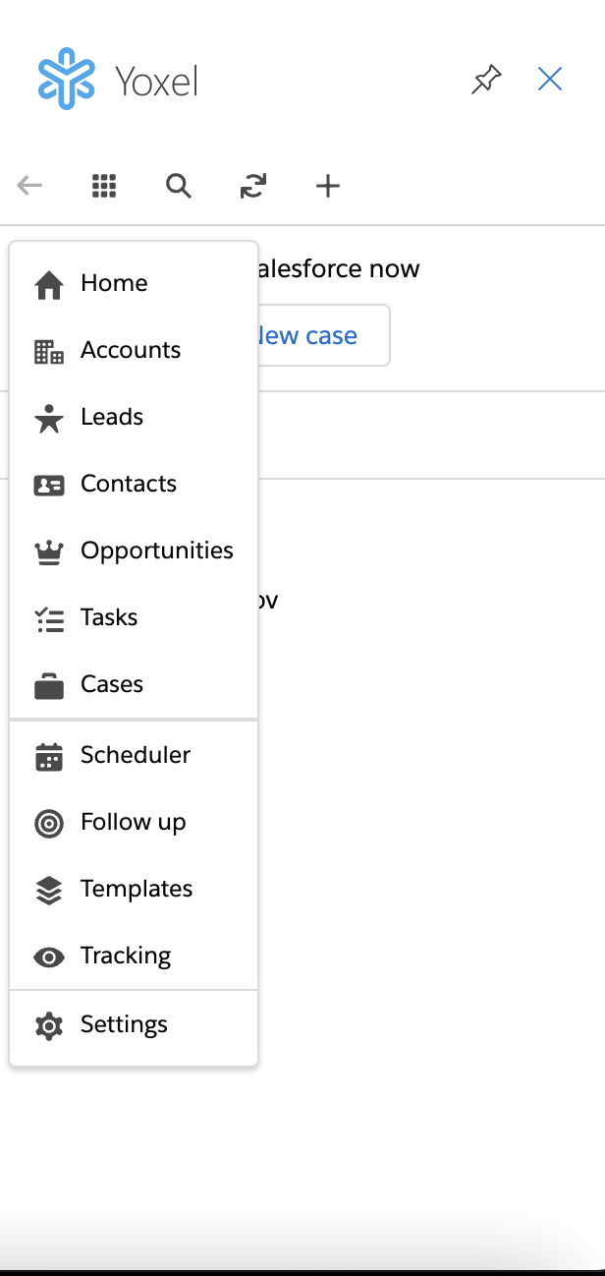Click the back arrow icon
Image resolution: width=605 pixels, height=1276 pixels.
coord(29,186)
